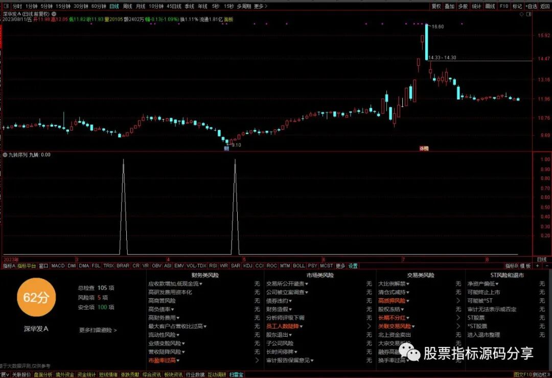Open the 画线 drawing tool
Image resolution: width=552 pixels, height=378 pixels.
(x=490, y=6)
